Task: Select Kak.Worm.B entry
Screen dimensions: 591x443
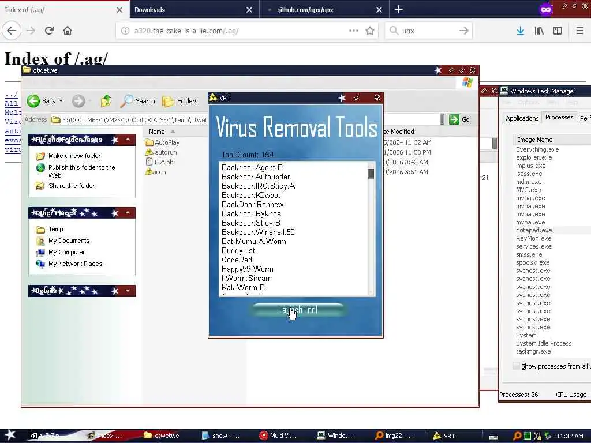Action: coord(243,287)
